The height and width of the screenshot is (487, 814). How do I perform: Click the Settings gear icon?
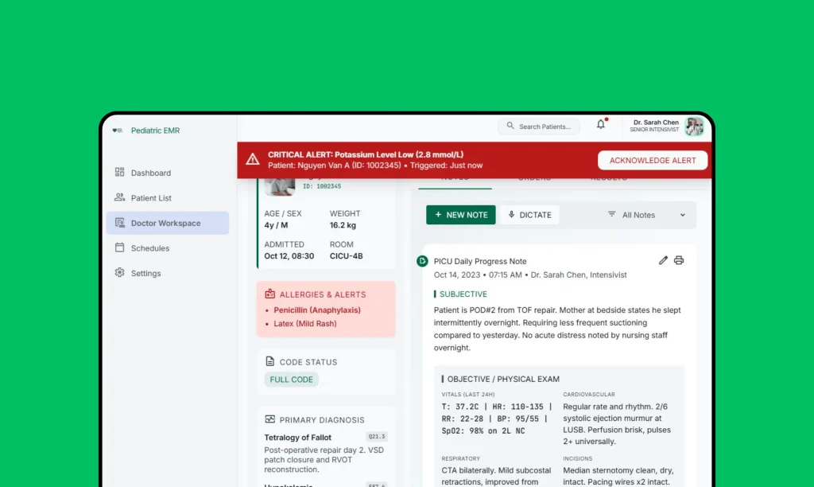pyautogui.click(x=119, y=272)
